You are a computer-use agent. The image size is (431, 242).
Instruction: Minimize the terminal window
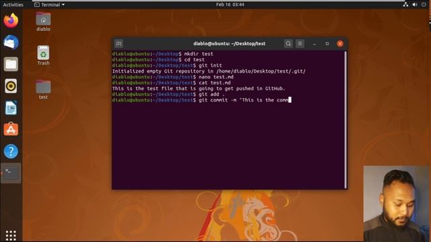point(314,44)
